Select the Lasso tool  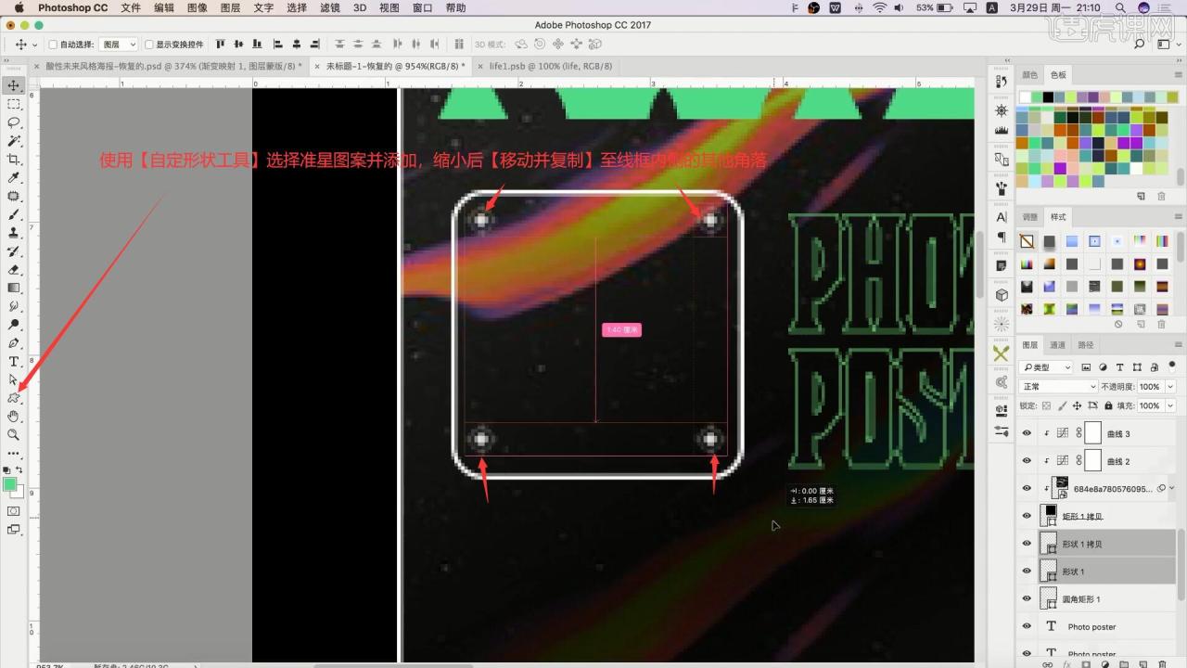(x=14, y=122)
